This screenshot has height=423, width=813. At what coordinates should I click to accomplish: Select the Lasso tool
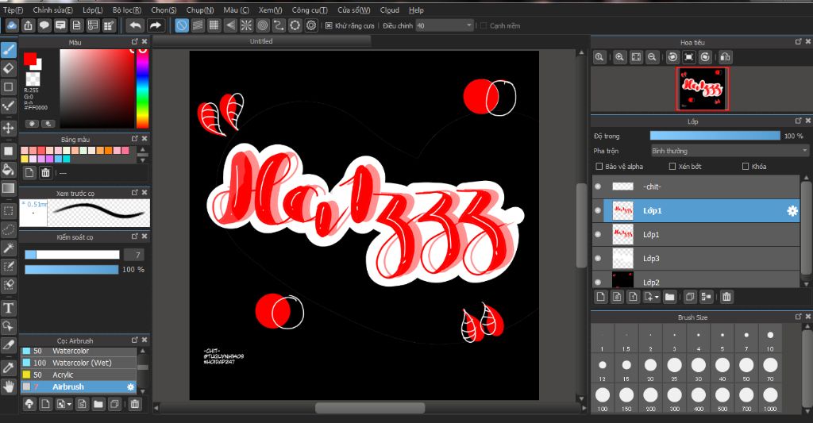point(8,229)
